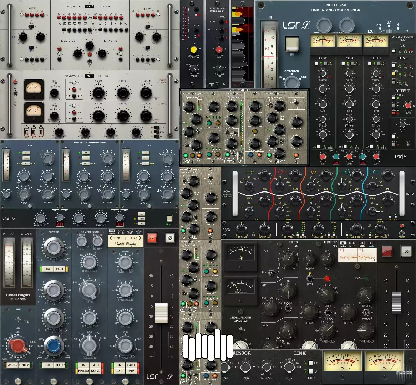Screen dimensions: 416x385
Task: Click the SC HPF knob on 80 Series compressor
Action: pyautogui.click(x=97, y=241)
